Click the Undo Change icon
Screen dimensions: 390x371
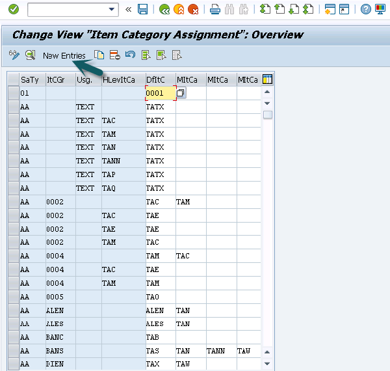pyautogui.click(x=131, y=55)
